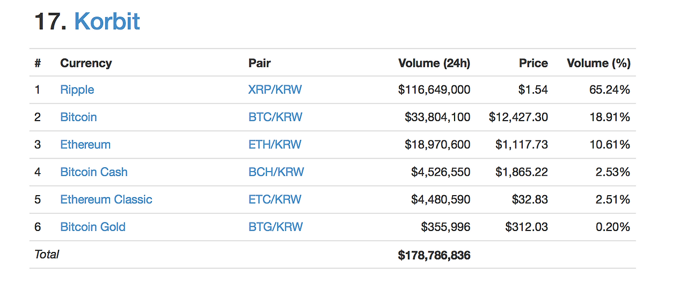The width and height of the screenshot is (687, 305).
Task: Click the Currency column header
Action: pos(86,63)
